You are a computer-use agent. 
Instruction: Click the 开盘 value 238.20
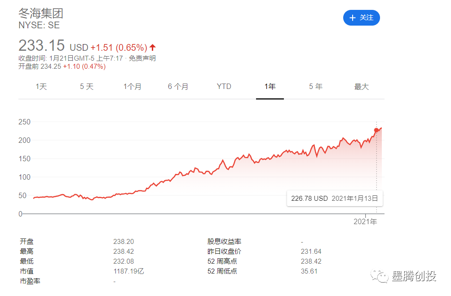coord(124,242)
